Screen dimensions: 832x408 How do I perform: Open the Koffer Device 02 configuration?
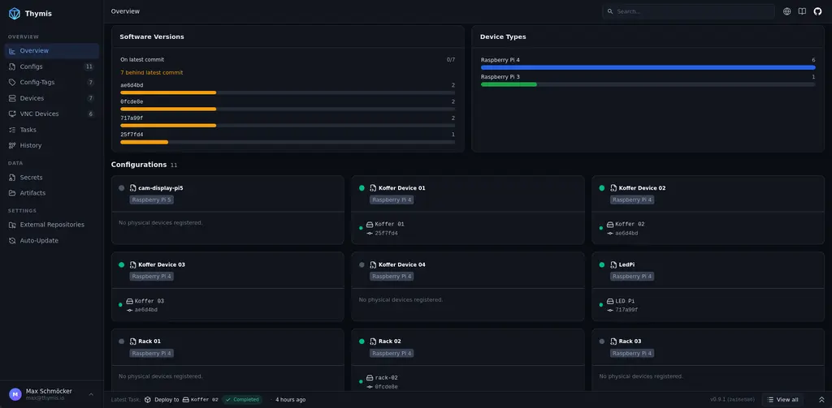tap(642, 188)
